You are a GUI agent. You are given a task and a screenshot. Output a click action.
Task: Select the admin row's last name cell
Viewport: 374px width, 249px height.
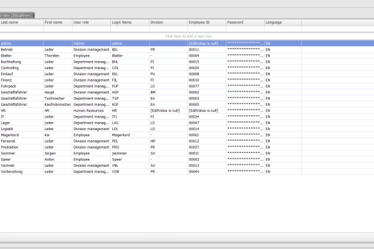tap(21, 44)
